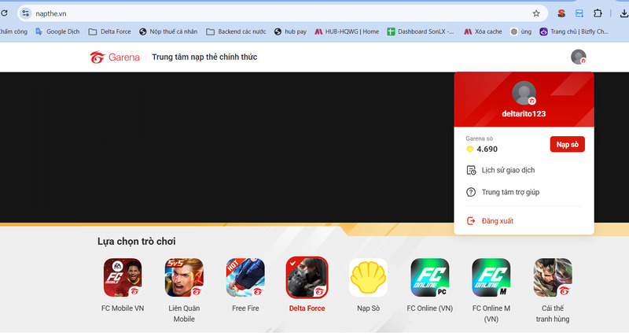Open the Trang chủ | Bizfly bookmark

click(x=574, y=31)
